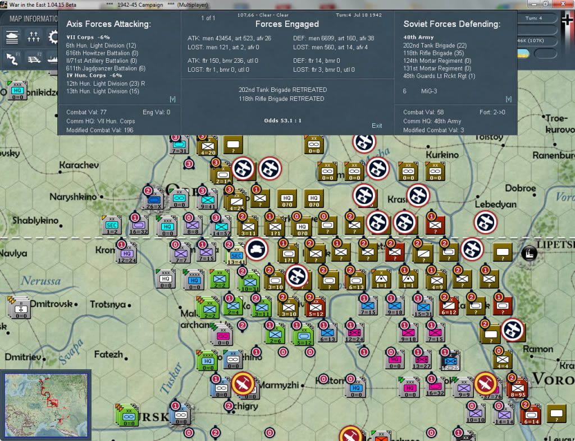This screenshot has height=441, width=575.
Task: Select the 4=9 Soviet infantry counter
Action: pyautogui.click(x=436, y=280)
